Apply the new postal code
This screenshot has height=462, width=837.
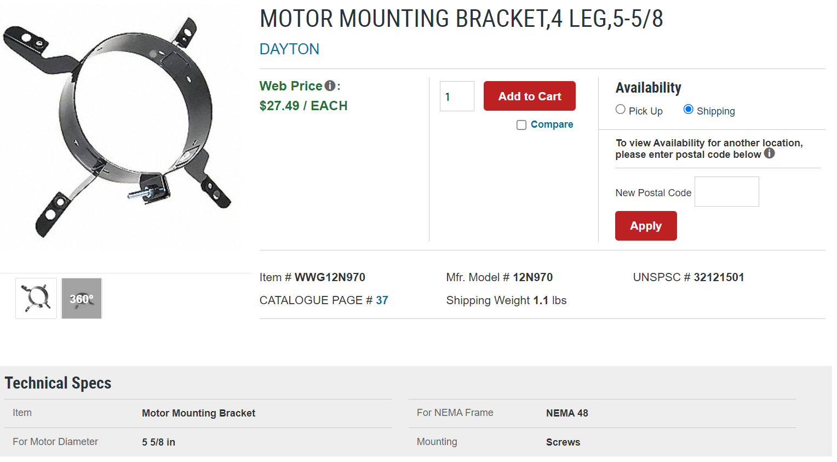point(645,225)
